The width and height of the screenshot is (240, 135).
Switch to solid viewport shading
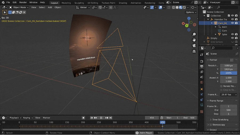[177, 7]
